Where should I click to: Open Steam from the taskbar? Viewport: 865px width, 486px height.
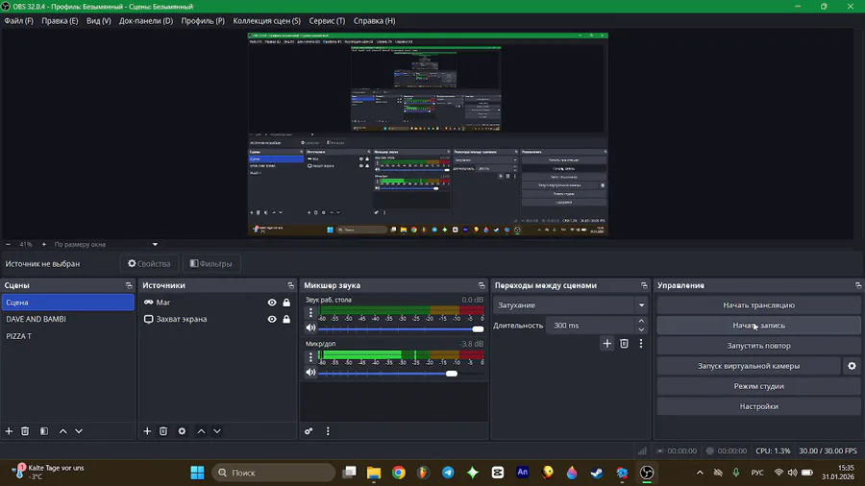pos(597,473)
